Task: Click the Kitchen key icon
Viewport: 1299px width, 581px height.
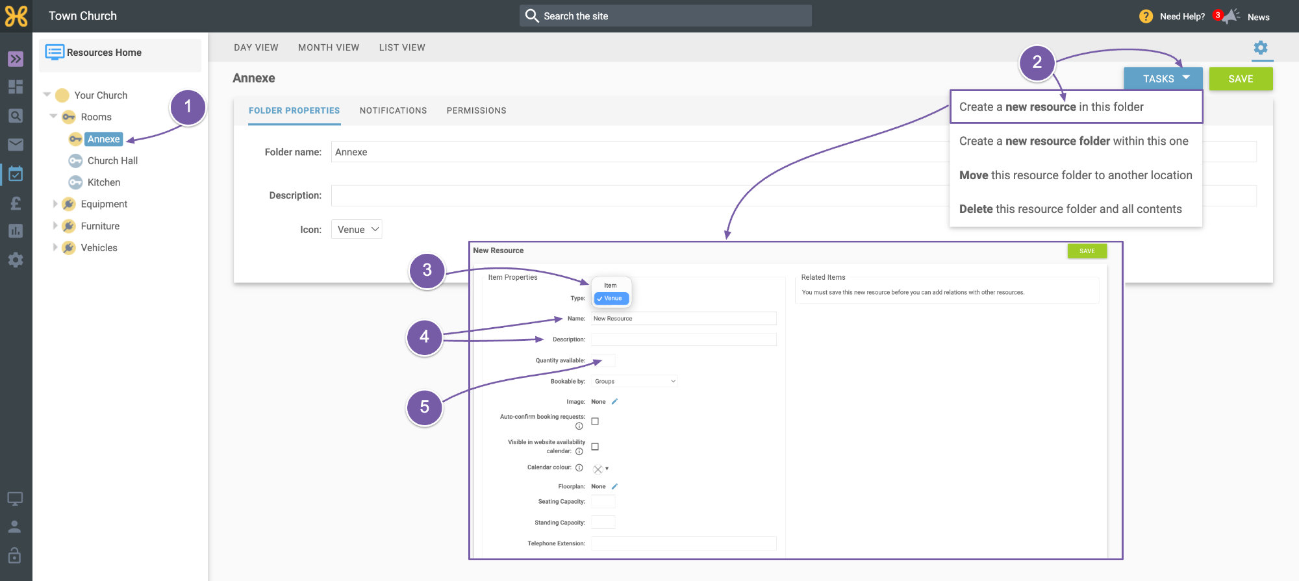Action: pos(75,182)
